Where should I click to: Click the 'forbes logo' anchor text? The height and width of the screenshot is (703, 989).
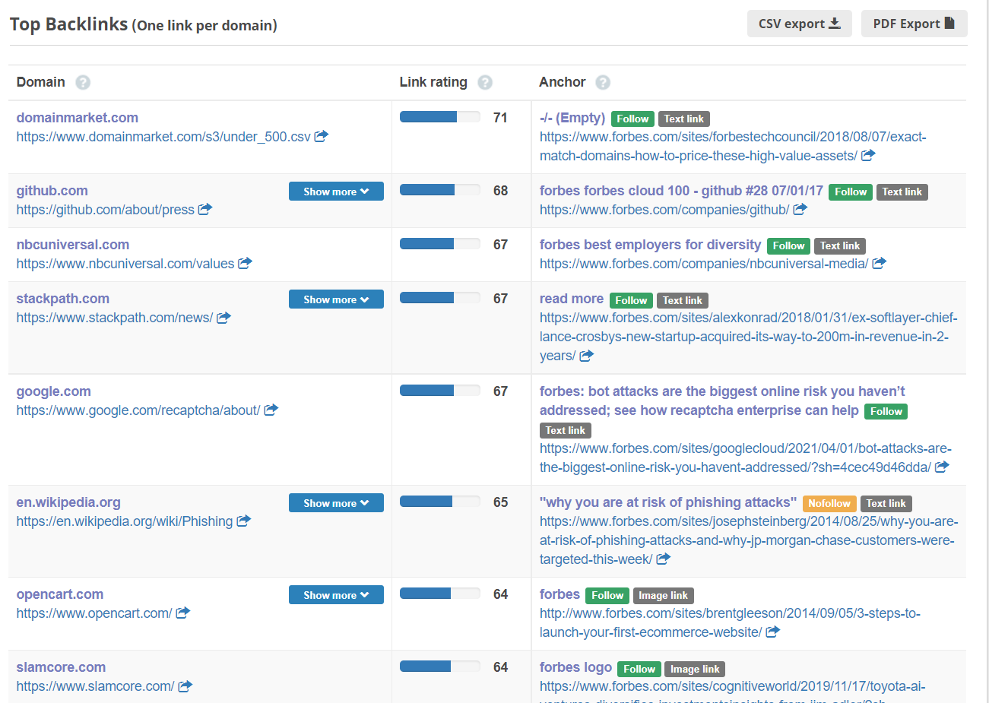click(x=575, y=667)
